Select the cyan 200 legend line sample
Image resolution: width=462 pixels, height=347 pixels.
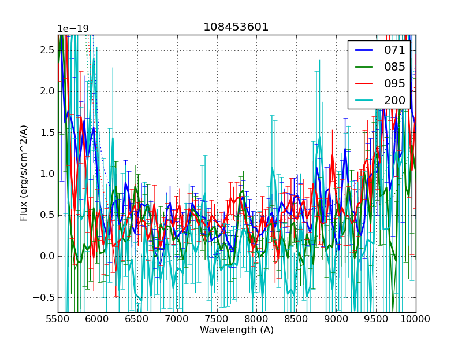click(365, 100)
